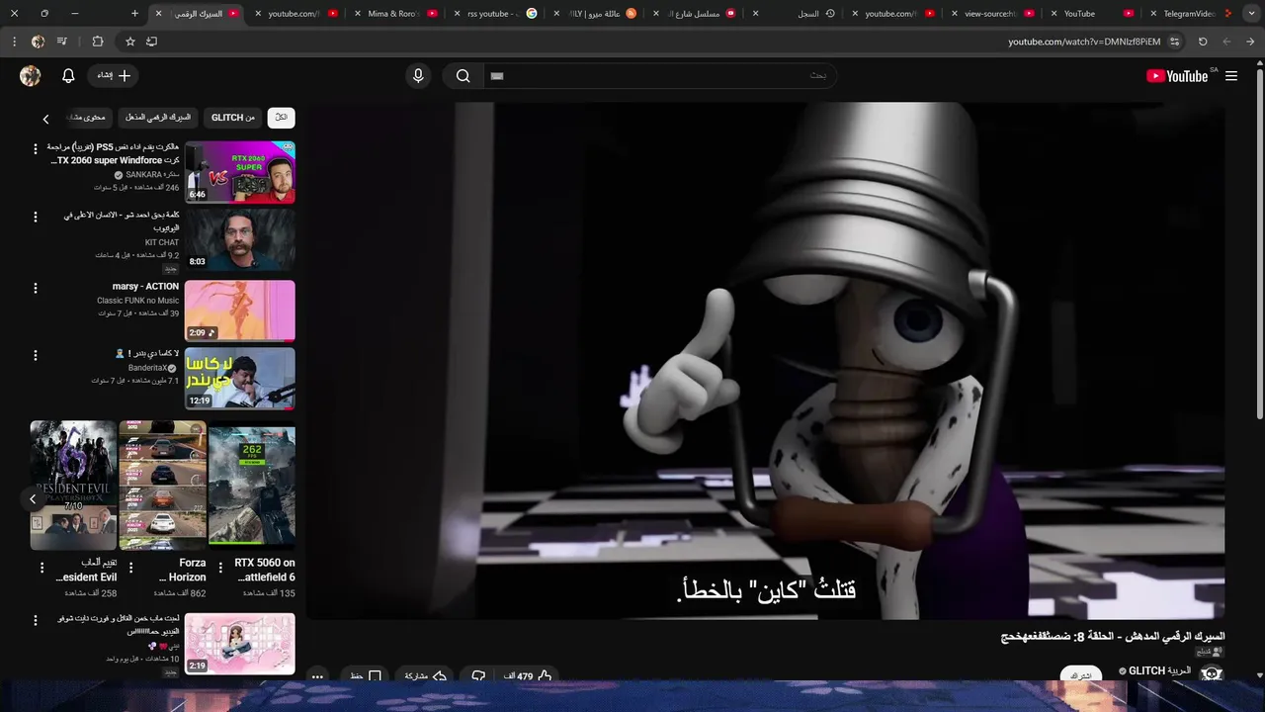Screen dimensions: 1265x712
Task: Like the video (479 ألف)
Action: tap(529, 676)
